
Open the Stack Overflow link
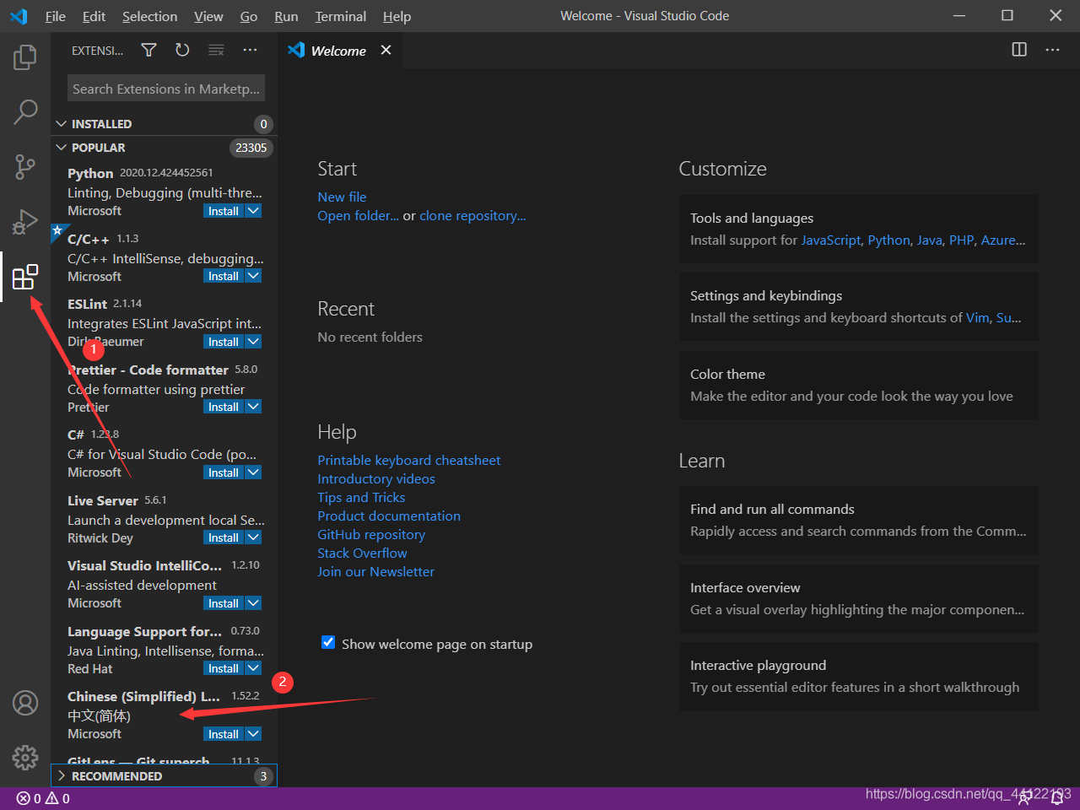[362, 553]
